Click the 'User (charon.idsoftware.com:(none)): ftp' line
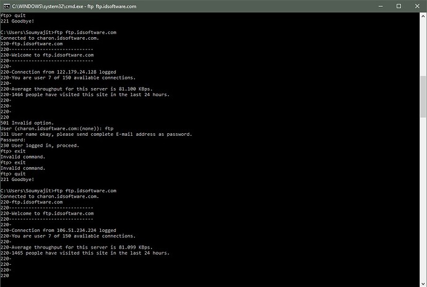The image size is (427, 287). tap(57, 128)
